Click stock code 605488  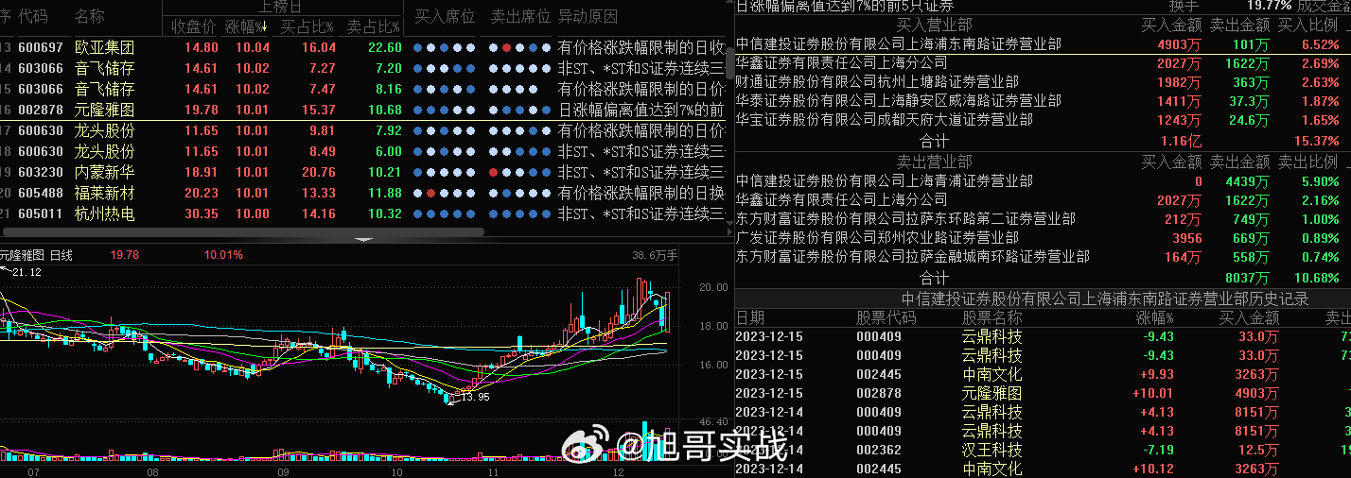pos(41,193)
